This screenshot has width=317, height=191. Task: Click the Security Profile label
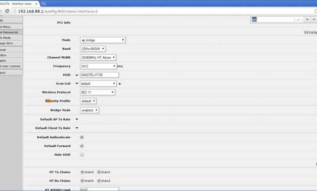click(58, 101)
